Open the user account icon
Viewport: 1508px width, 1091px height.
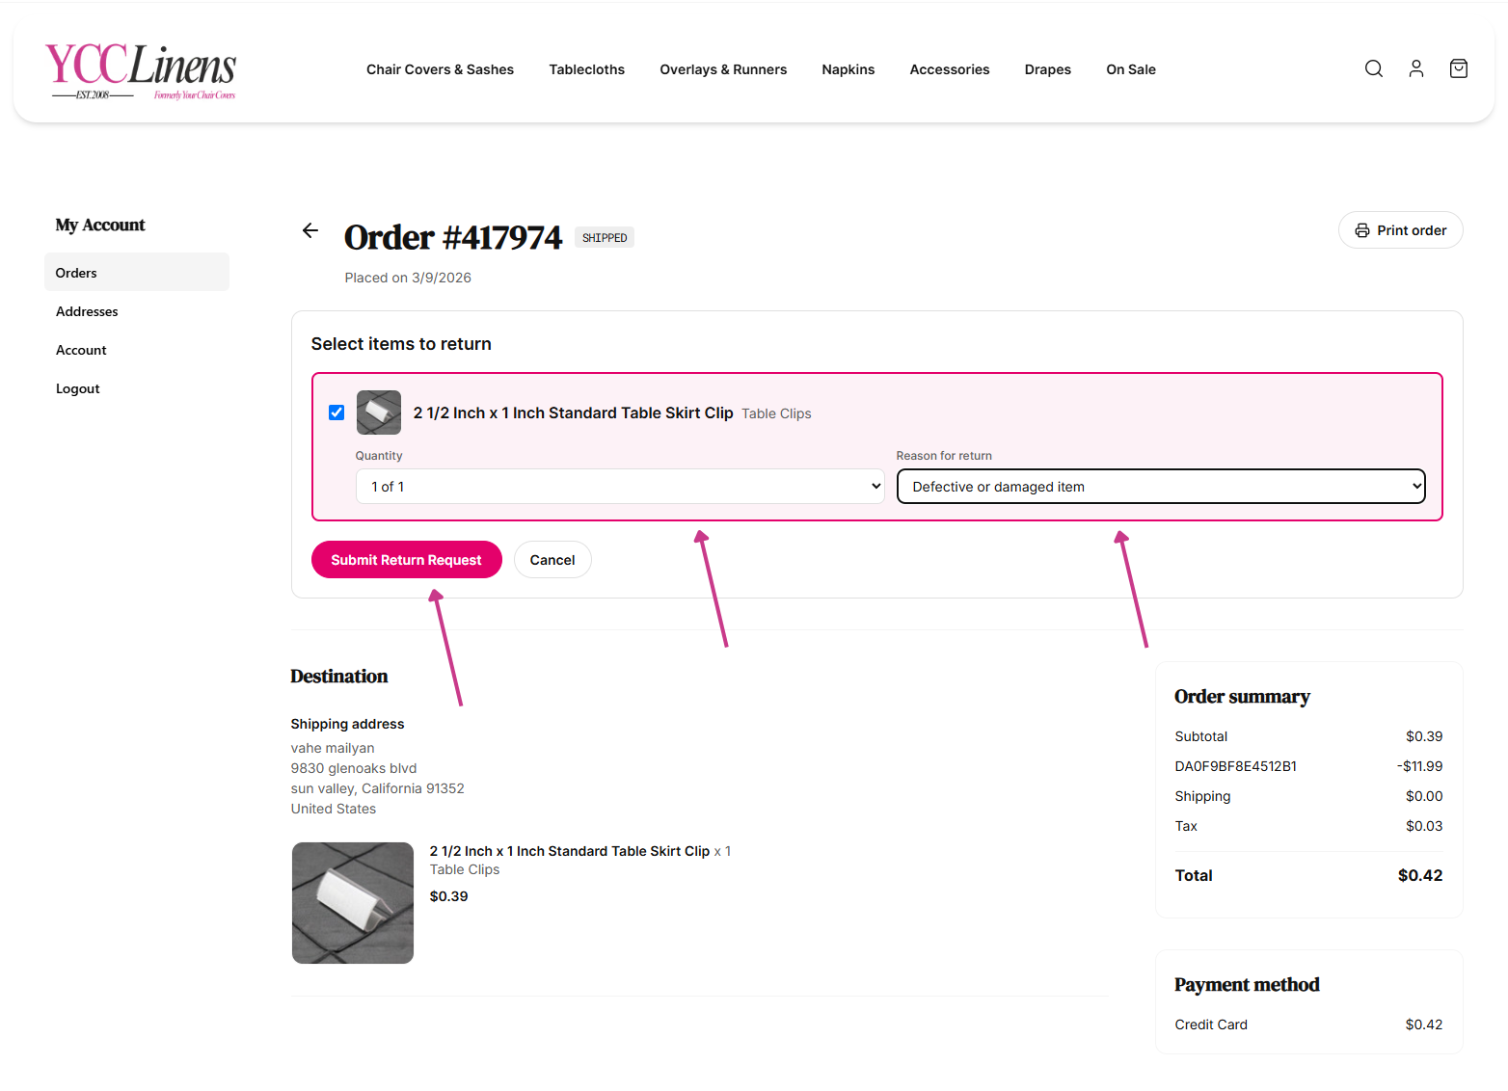(1416, 68)
